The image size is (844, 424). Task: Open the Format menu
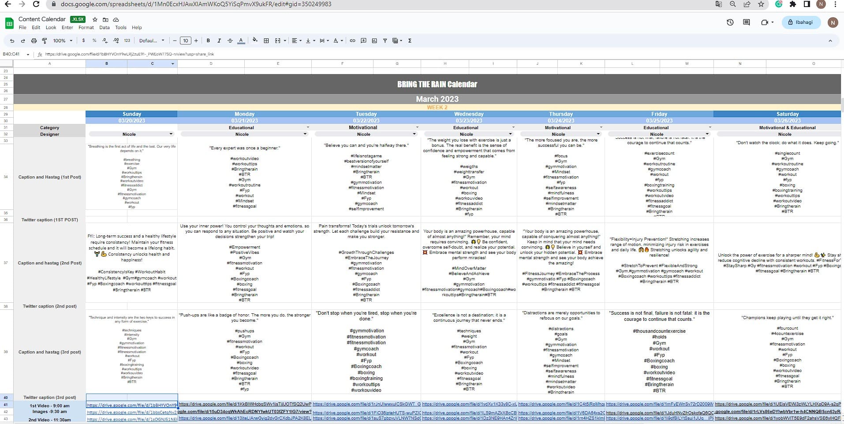point(86,27)
